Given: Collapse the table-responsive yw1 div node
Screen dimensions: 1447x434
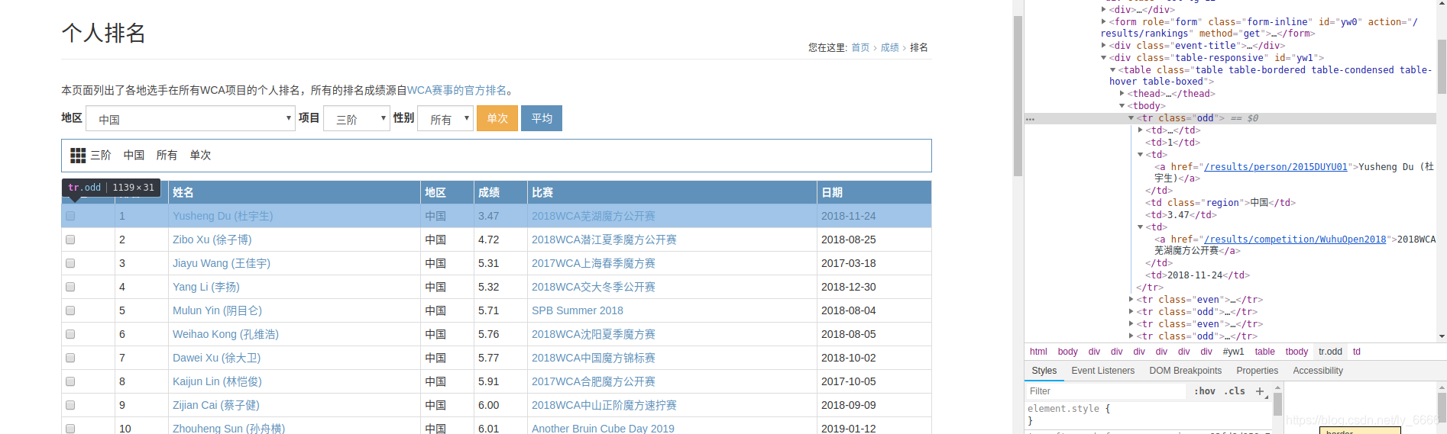Looking at the screenshot, I should [1104, 58].
